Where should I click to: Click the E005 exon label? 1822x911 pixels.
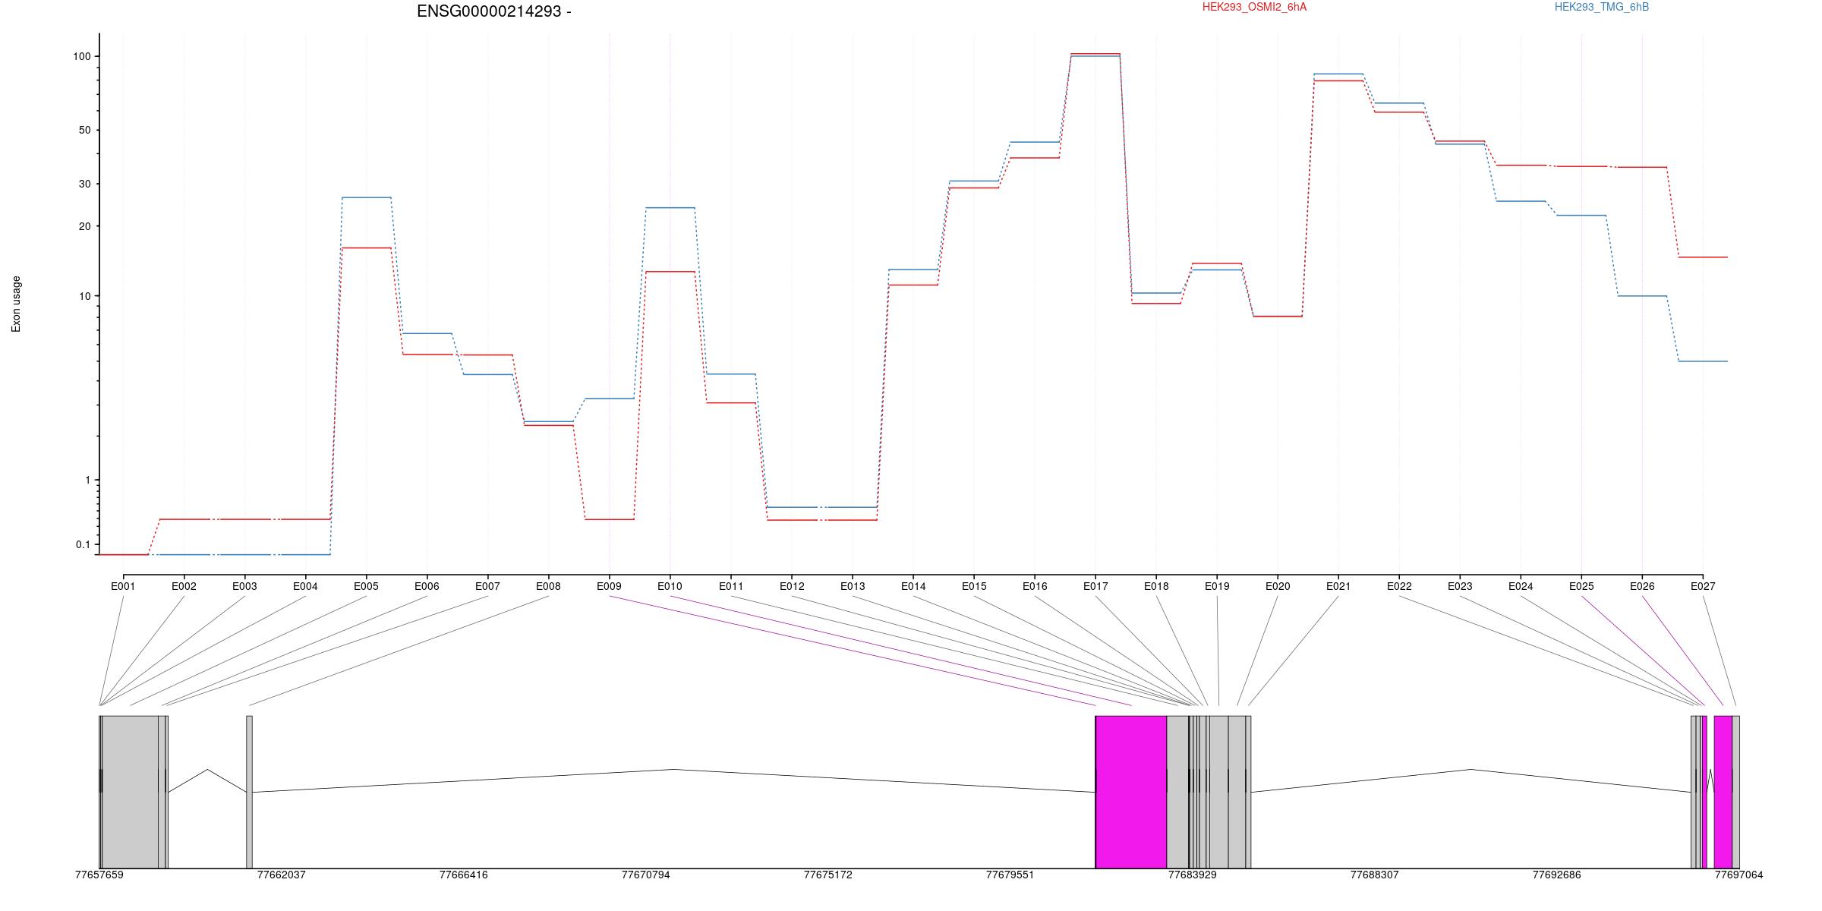366,586
